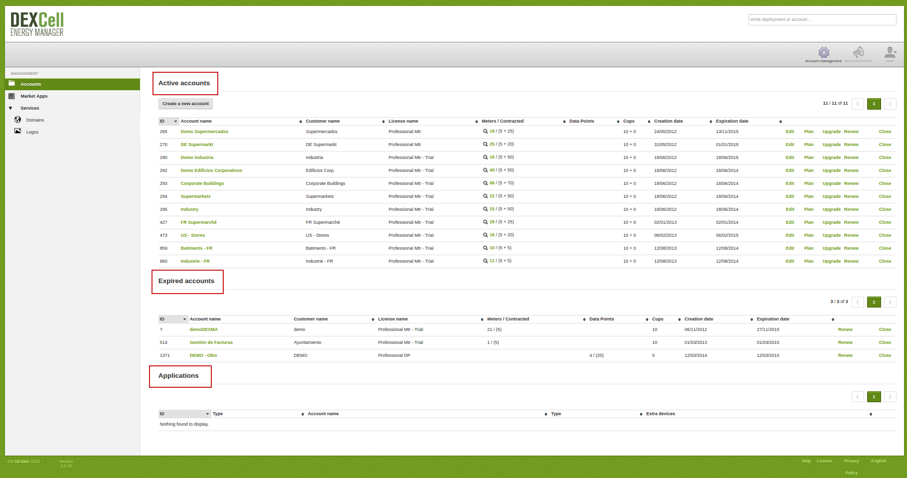Open the ID dropdown in Expired accounts table

point(184,319)
